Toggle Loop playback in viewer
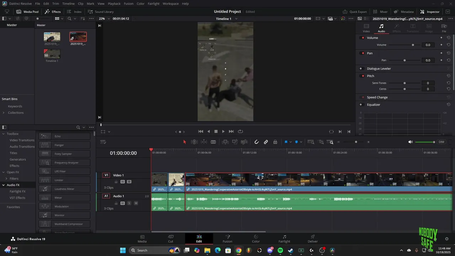 240,132
